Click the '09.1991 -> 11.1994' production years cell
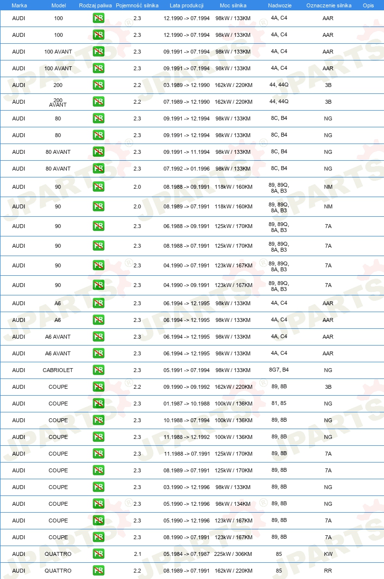This screenshot has width=384, height=579. point(187,152)
